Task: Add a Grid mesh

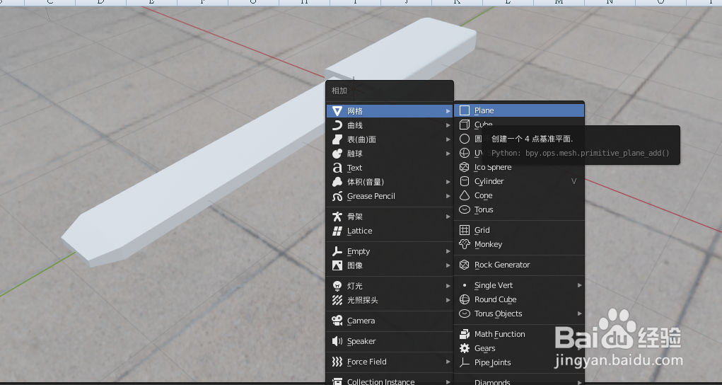Action: pyautogui.click(x=519, y=230)
